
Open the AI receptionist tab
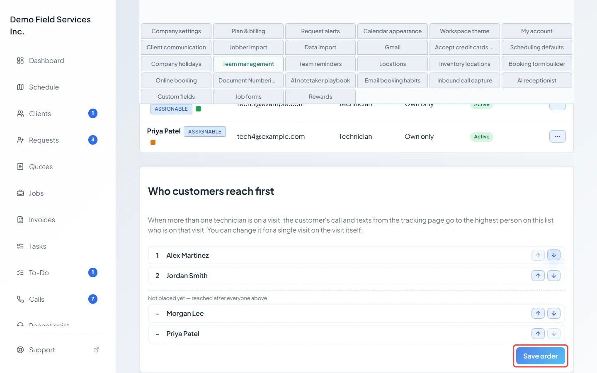tap(537, 80)
